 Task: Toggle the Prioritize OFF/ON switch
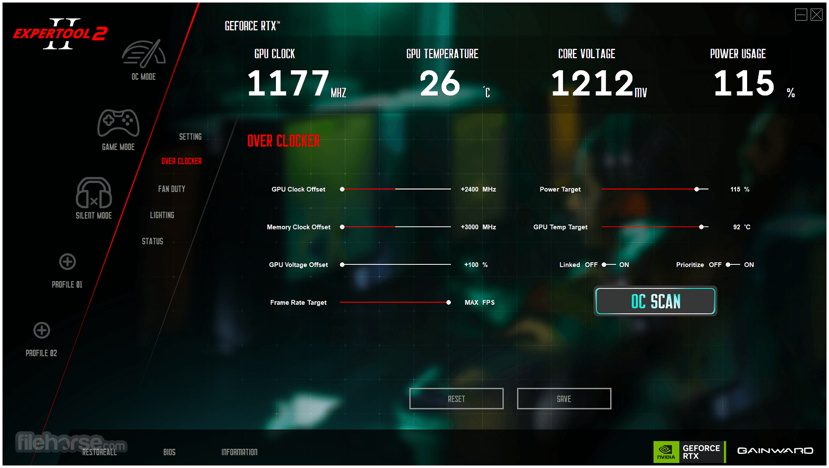click(733, 265)
